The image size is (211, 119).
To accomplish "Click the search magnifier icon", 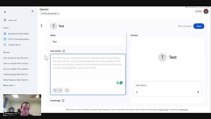I will (32, 11).
